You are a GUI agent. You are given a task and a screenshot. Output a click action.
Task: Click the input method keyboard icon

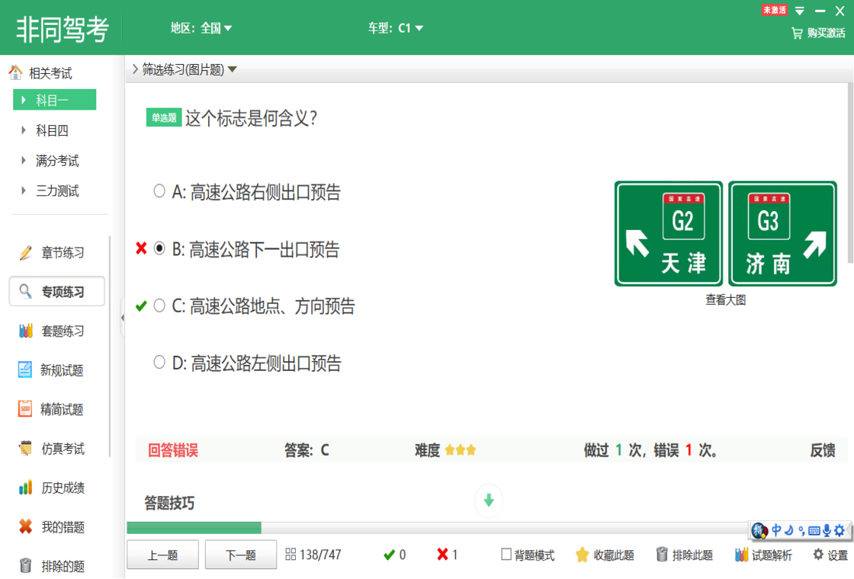click(814, 530)
